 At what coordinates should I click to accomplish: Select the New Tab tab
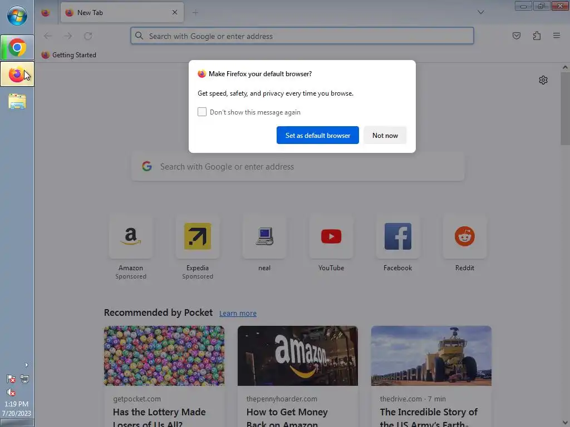[x=122, y=13]
